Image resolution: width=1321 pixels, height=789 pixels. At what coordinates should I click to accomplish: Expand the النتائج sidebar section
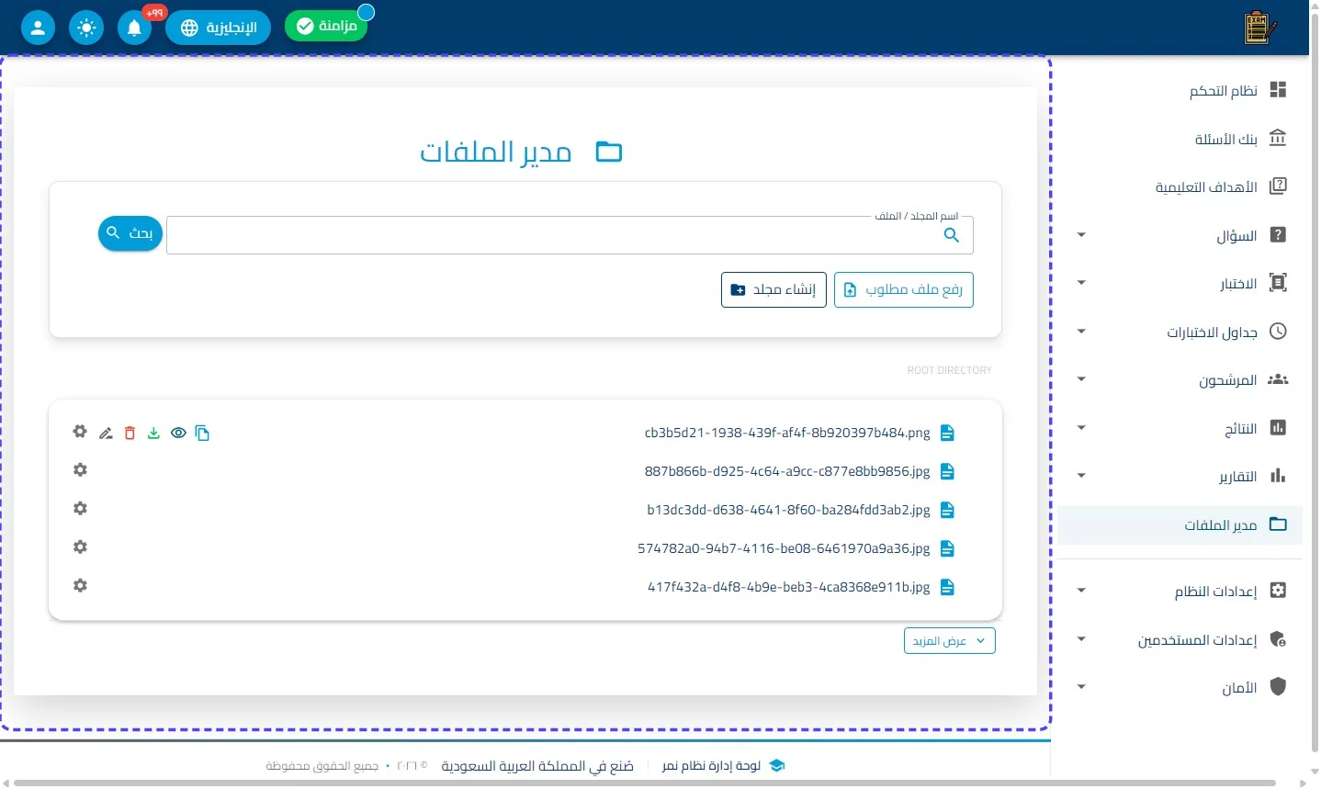click(1180, 428)
